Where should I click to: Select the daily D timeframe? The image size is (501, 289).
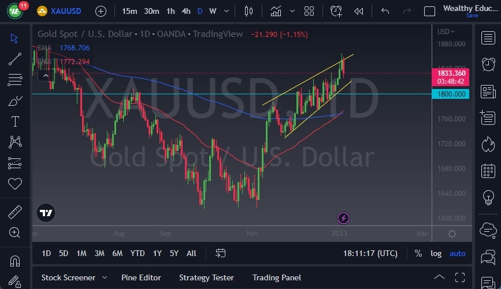(200, 11)
